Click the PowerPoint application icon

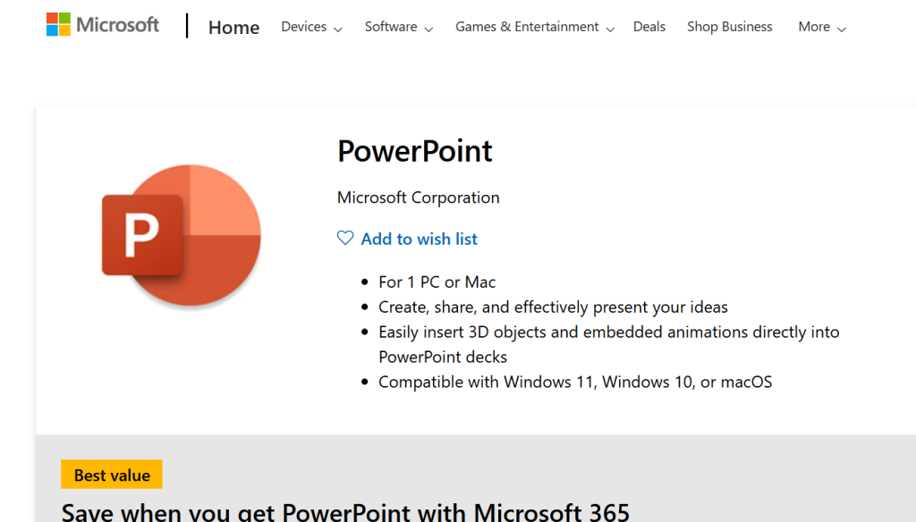tap(181, 236)
